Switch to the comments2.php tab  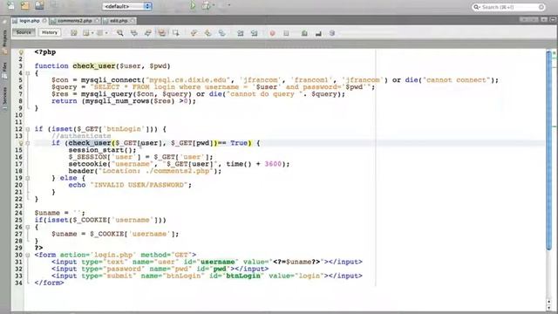tap(75, 21)
